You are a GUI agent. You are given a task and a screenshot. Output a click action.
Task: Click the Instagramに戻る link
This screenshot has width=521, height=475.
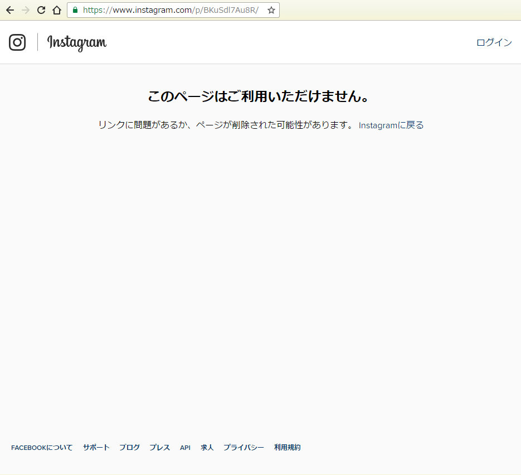point(391,125)
